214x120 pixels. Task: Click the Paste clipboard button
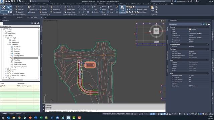[x=152, y=9]
